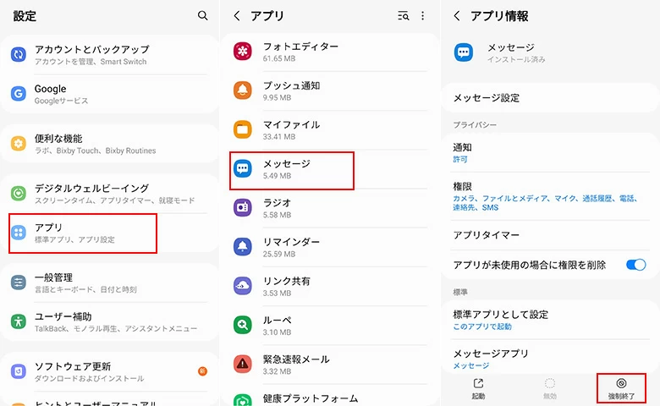Tap the blue four-dot Apps icon
The height and width of the screenshot is (406, 660).
(18, 233)
